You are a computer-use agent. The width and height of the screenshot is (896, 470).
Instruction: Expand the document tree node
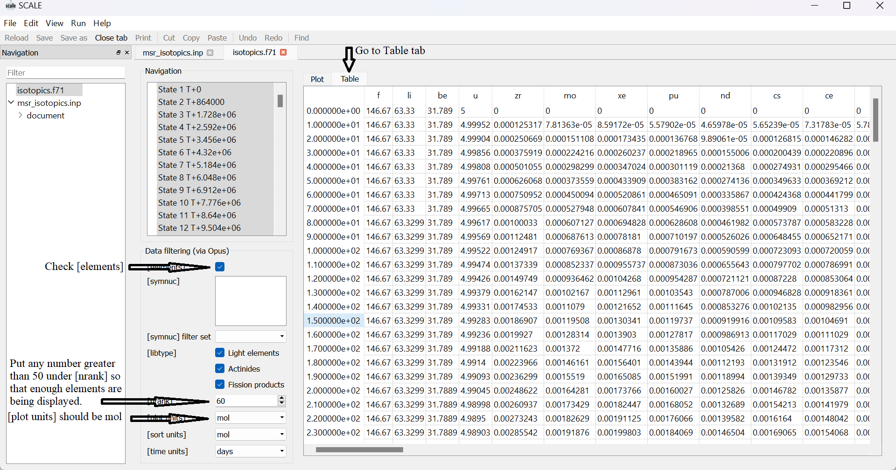point(21,115)
